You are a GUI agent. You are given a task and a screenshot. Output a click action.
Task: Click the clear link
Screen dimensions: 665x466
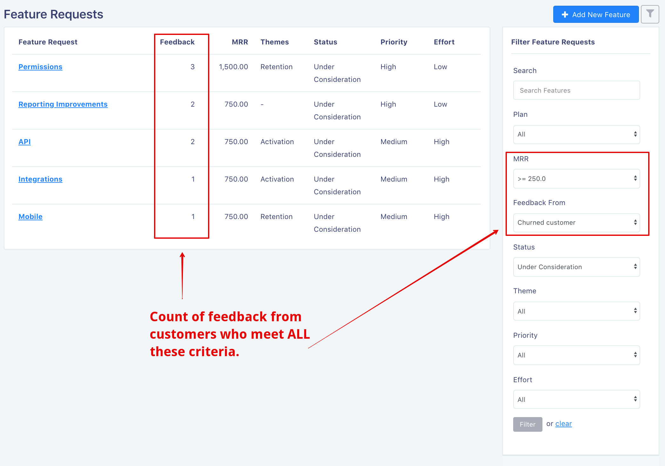click(563, 424)
